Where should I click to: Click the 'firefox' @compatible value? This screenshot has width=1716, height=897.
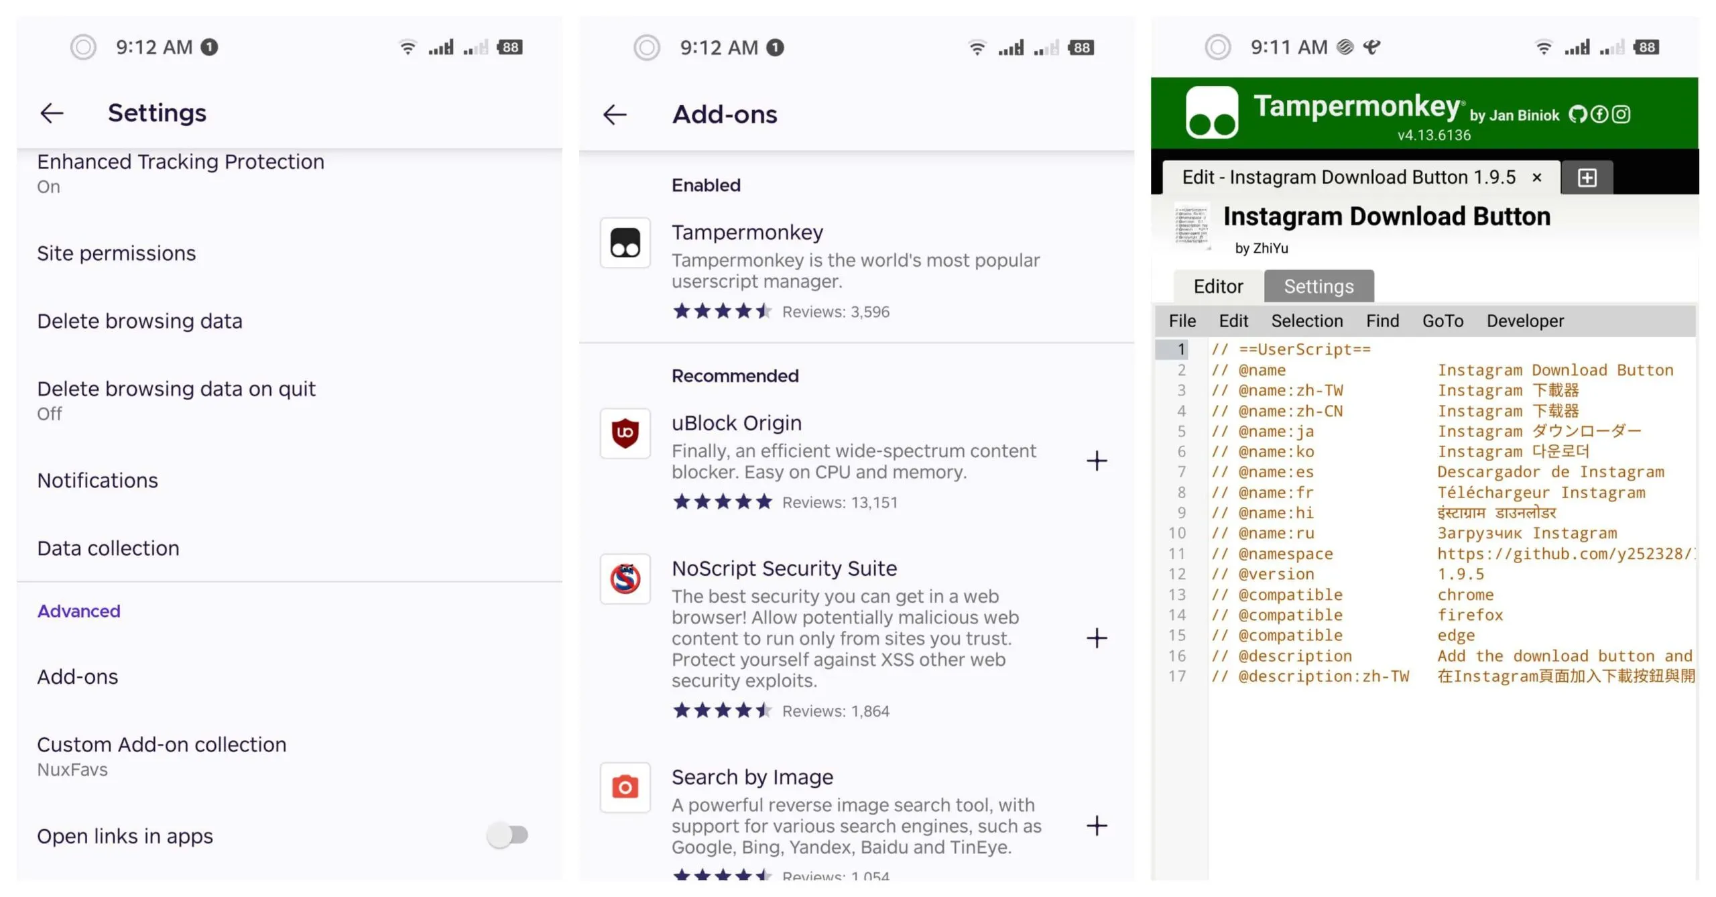click(1470, 615)
